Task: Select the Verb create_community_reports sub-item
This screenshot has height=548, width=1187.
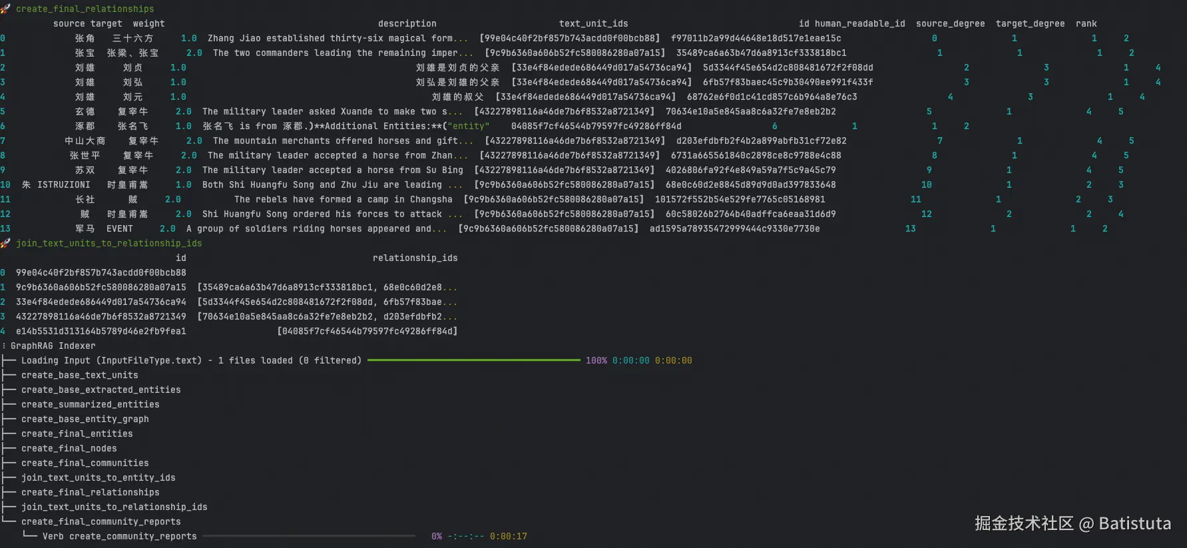Action: (x=120, y=536)
